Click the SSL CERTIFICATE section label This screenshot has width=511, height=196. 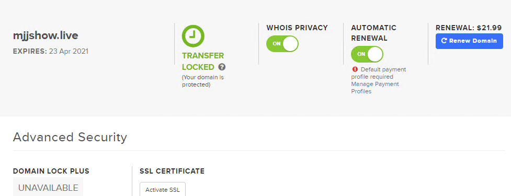pos(172,171)
